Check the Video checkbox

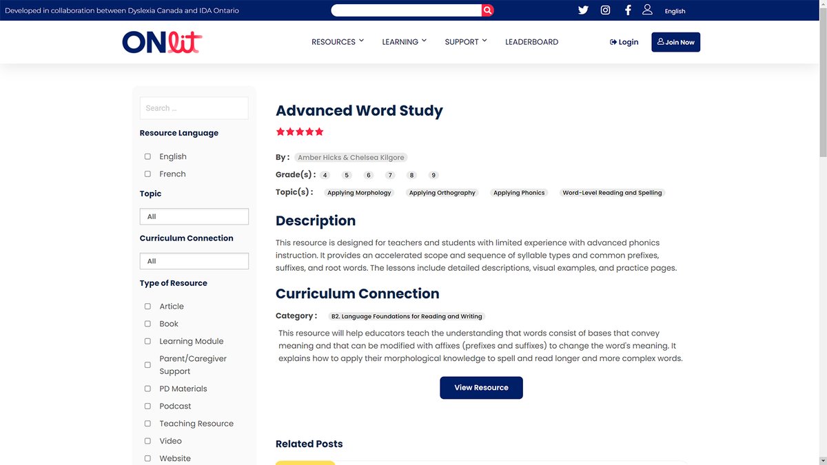(147, 441)
